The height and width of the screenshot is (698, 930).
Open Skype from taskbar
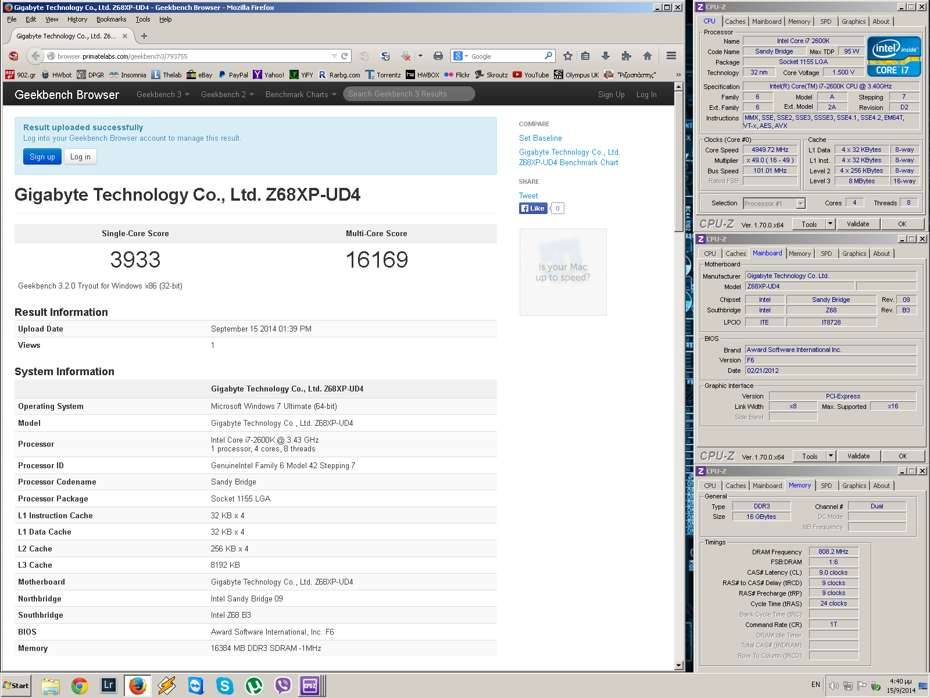pos(225,686)
